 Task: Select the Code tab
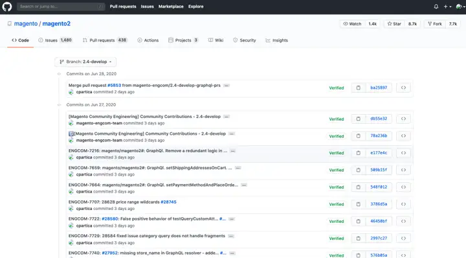(20, 40)
